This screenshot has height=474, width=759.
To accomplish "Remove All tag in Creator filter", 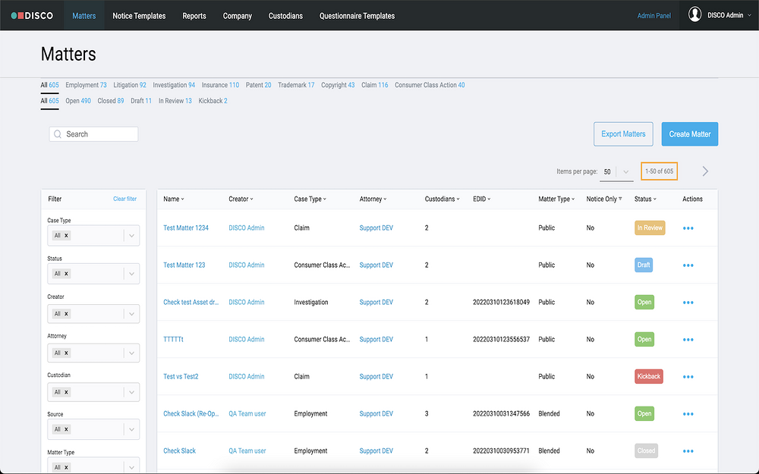I will (x=66, y=314).
